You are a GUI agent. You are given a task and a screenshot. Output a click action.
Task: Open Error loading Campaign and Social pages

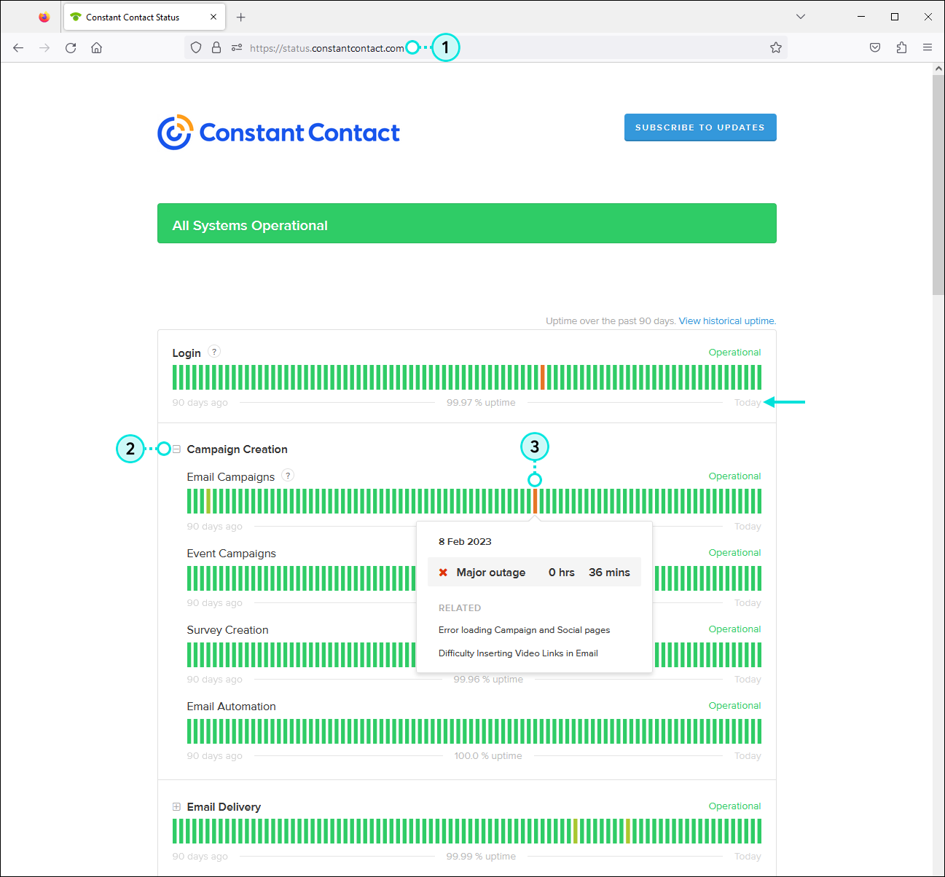pos(525,630)
